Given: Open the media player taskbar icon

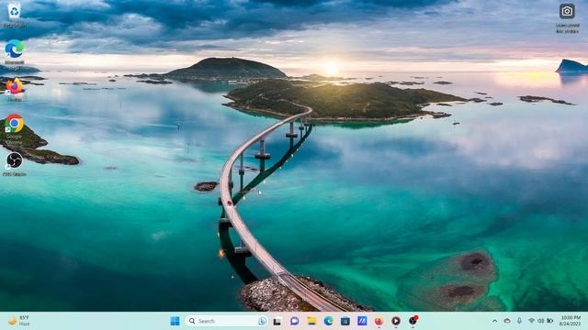Looking at the screenshot, I should point(396,321).
